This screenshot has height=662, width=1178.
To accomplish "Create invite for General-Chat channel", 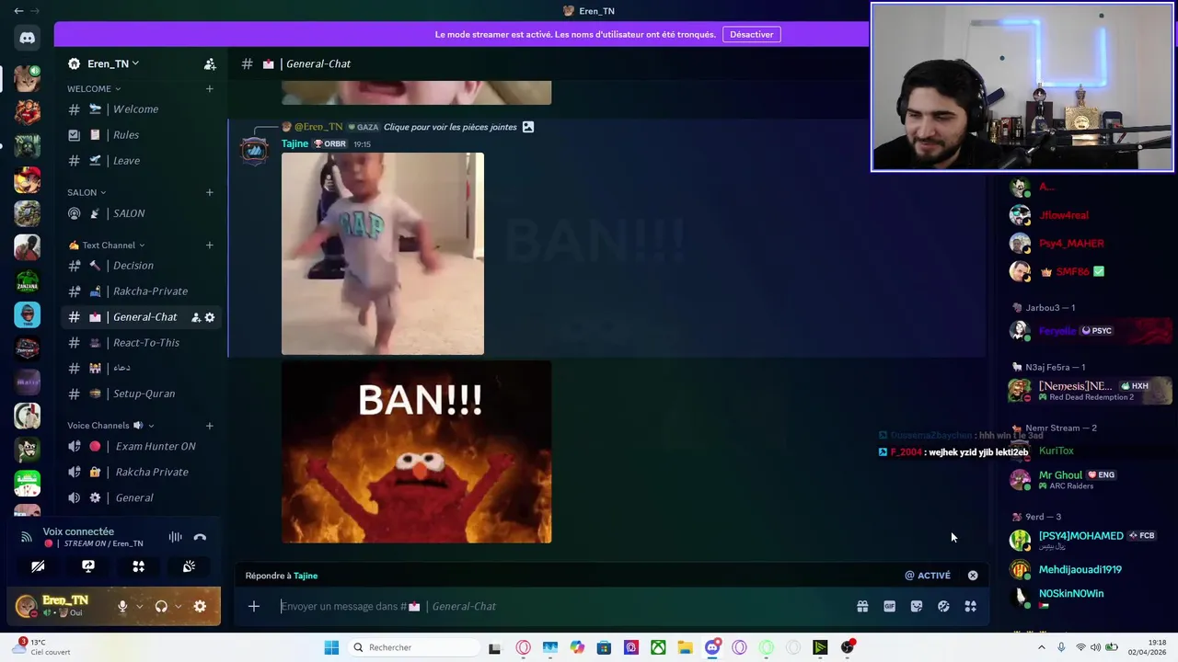I will 195,317.
